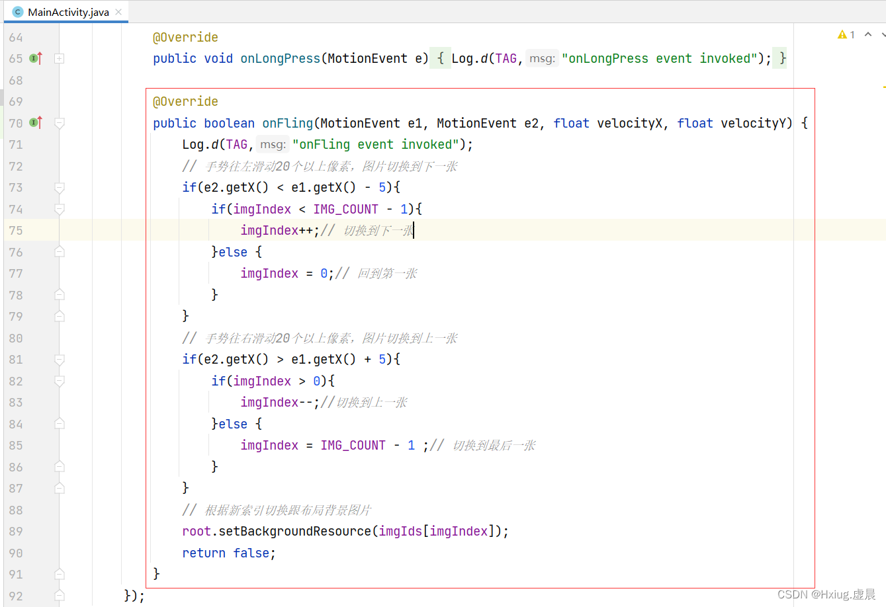The image size is (886, 607).
Task: Click the fold end marker at line 87
Action: 59,488
